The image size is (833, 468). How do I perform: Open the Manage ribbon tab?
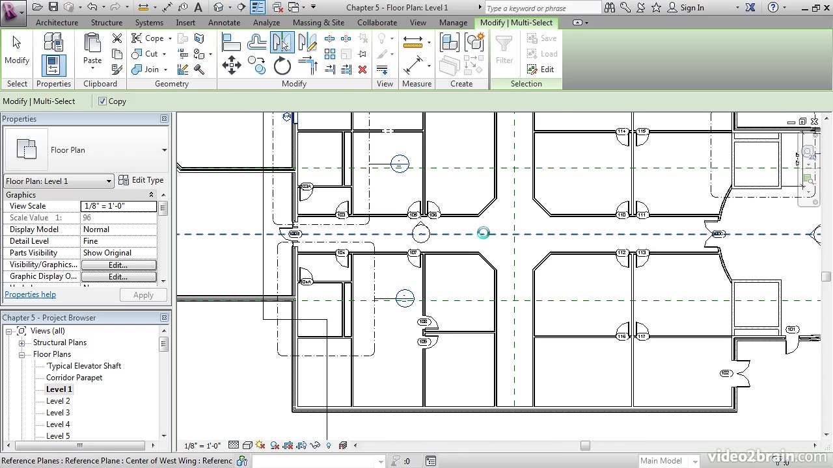(453, 22)
